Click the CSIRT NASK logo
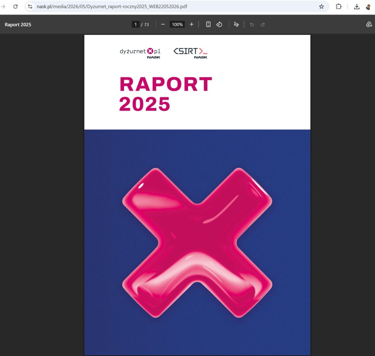Viewport: 375px width, 356px height. coord(190,53)
